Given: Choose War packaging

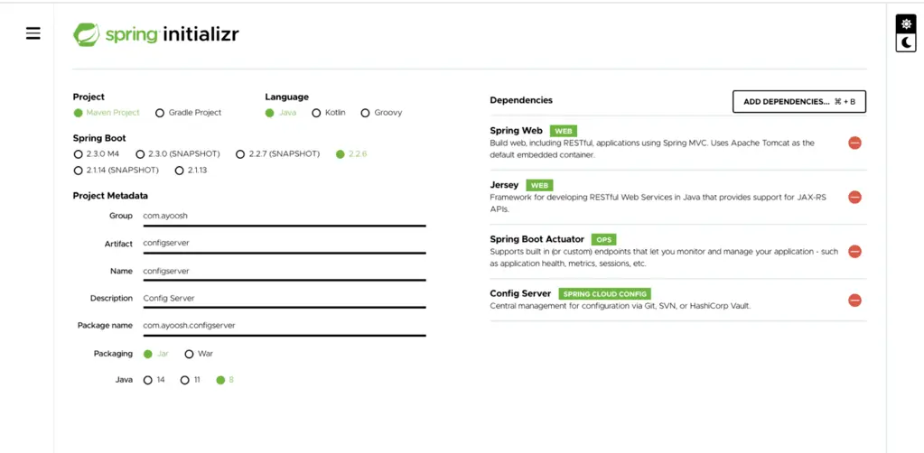Looking at the screenshot, I should click(200, 354).
